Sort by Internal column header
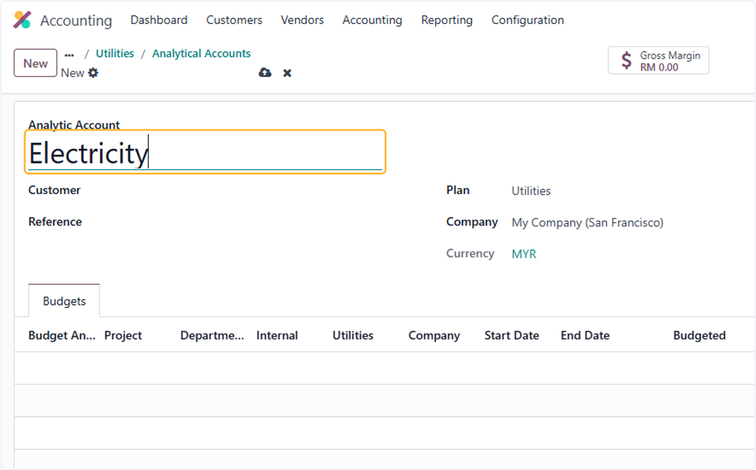This screenshot has width=756, height=470. [x=277, y=335]
